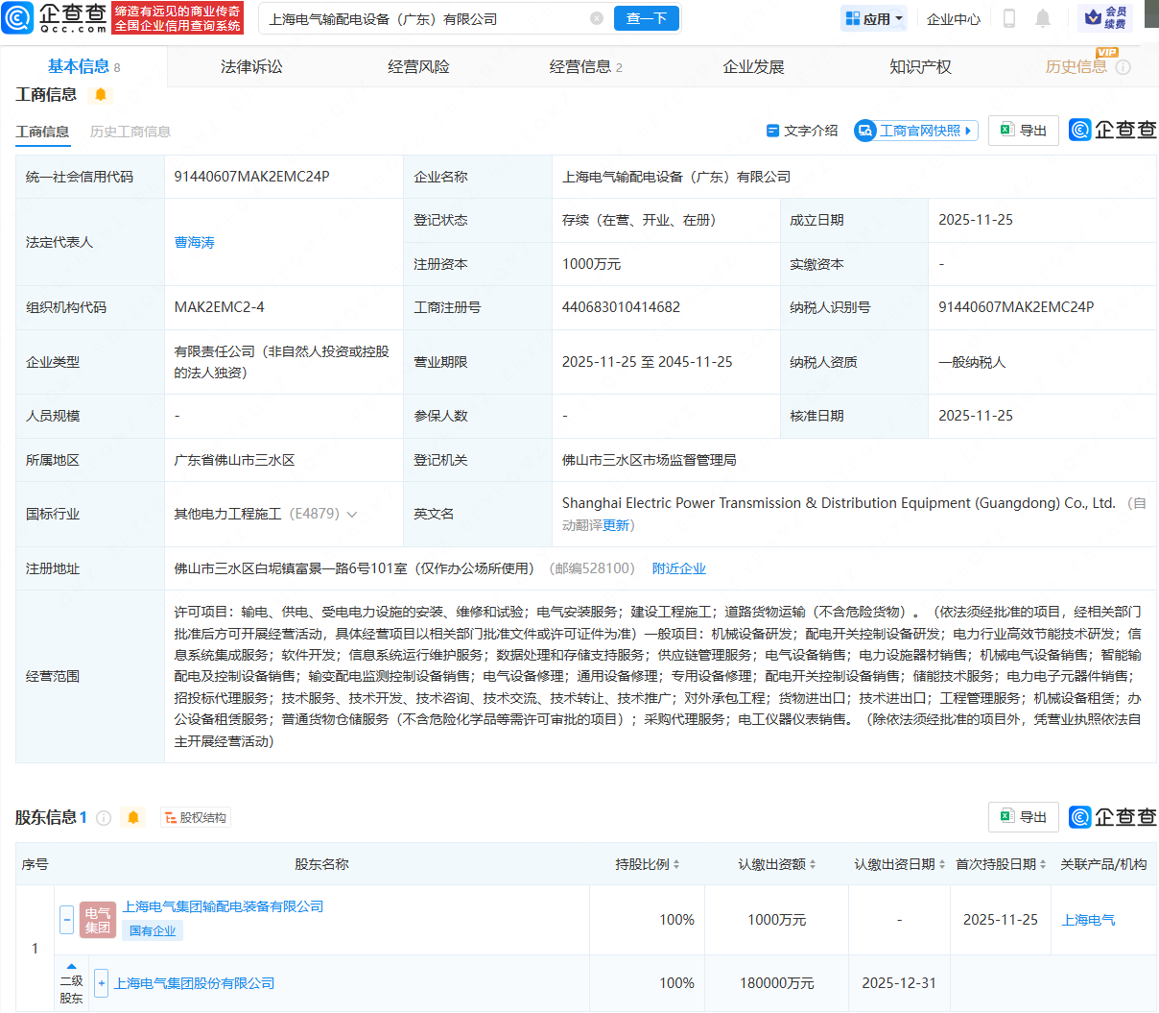
Task: Open the 应用 apps dropdown
Action: tap(873, 18)
